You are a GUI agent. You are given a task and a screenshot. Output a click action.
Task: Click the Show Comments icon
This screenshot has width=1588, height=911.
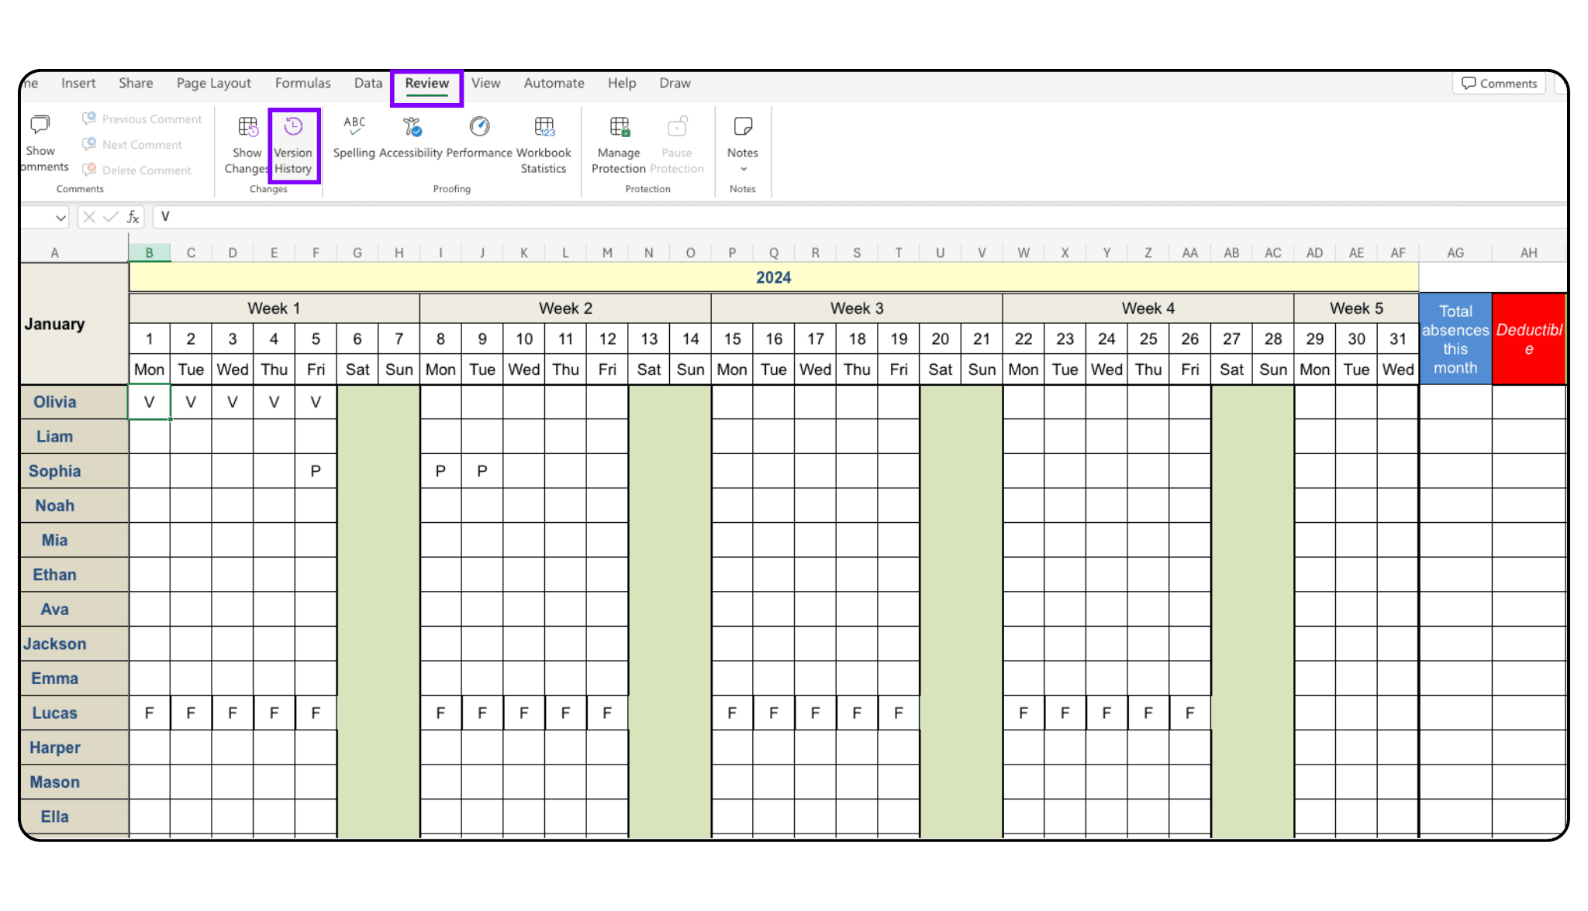click(40, 125)
